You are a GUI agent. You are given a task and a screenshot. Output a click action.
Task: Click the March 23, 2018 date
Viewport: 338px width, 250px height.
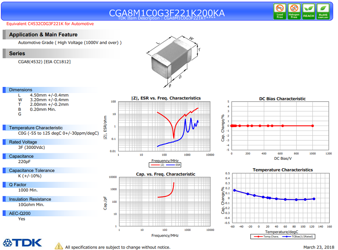click(x=318, y=247)
